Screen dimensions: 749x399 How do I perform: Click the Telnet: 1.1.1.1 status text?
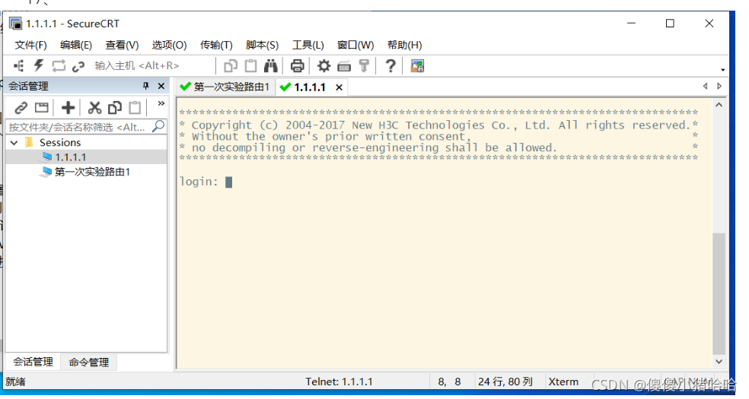coord(339,382)
